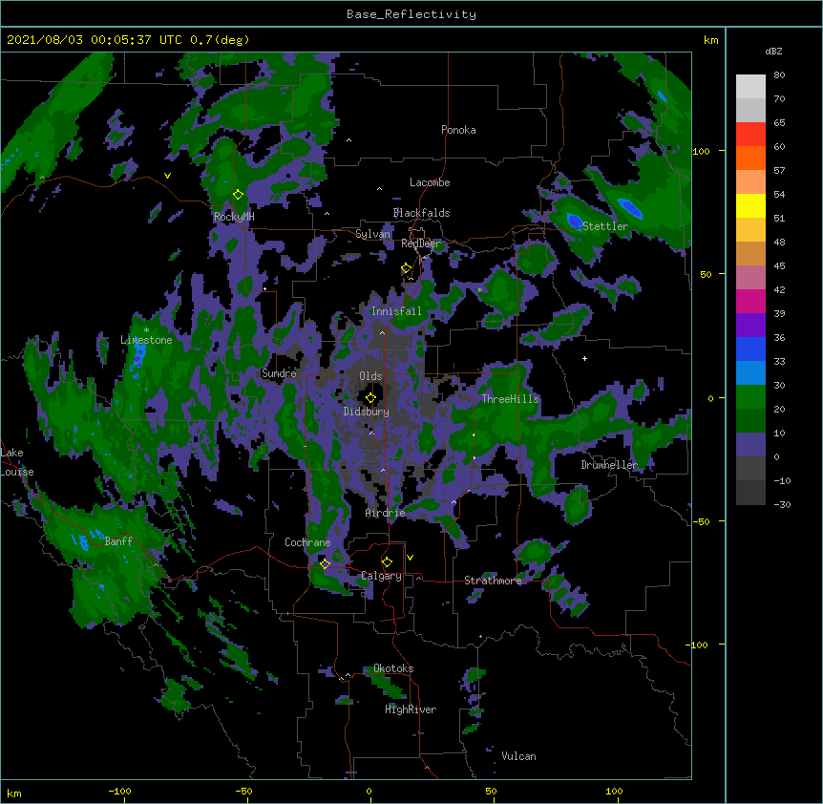The width and height of the screenshot is (823, 804).
Task: Pick the purple-blue 0–10 swatch in the dBZ legend
Action: point(750,445)
